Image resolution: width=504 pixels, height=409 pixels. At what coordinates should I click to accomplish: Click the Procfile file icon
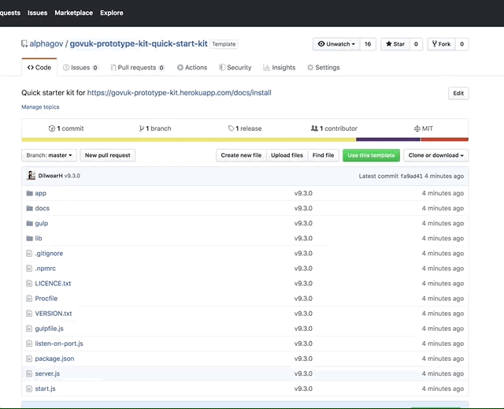pos(29,299)
